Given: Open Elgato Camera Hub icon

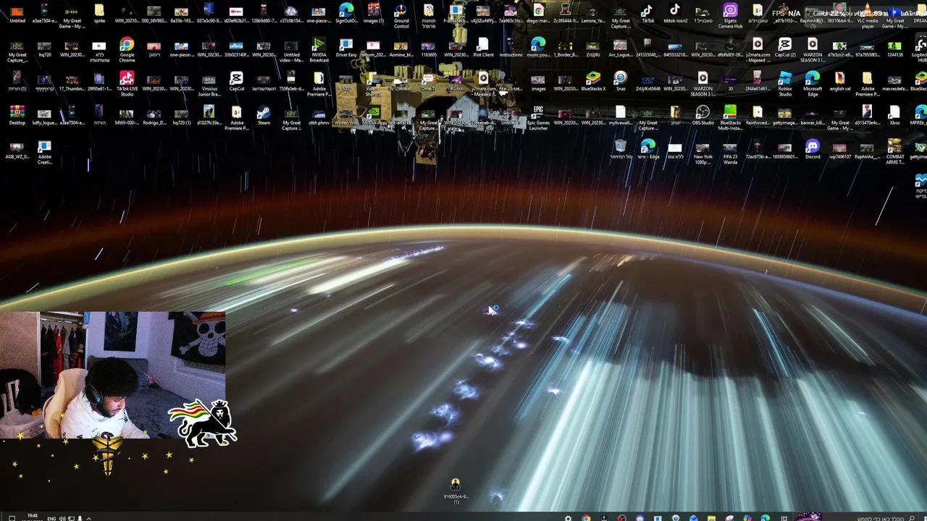Looking at the screenshot, I should point(730,16).
